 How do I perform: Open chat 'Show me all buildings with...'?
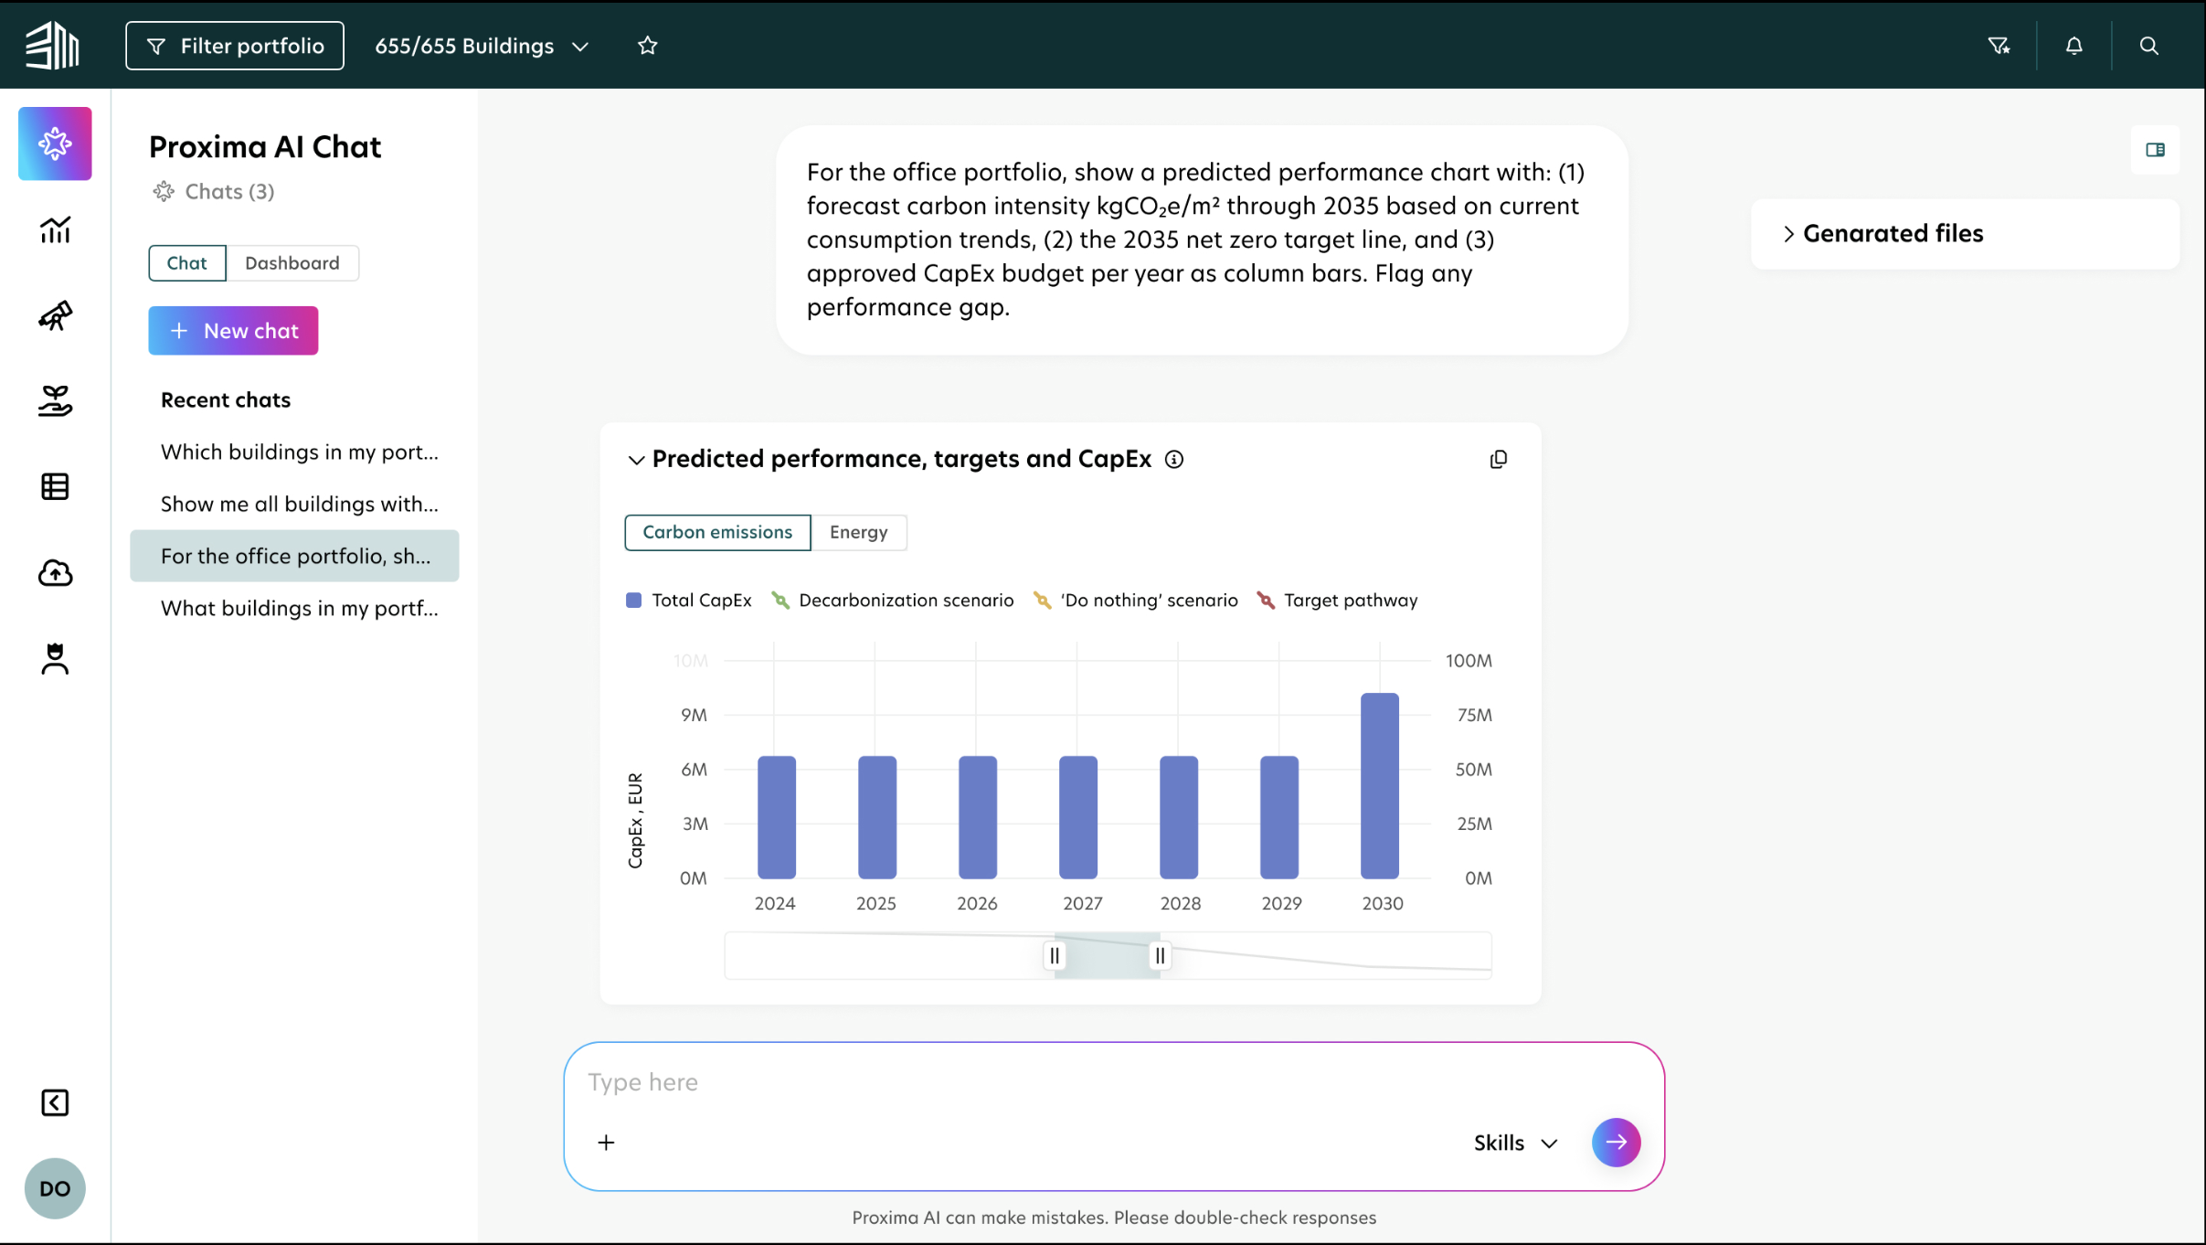coord(294,504)
